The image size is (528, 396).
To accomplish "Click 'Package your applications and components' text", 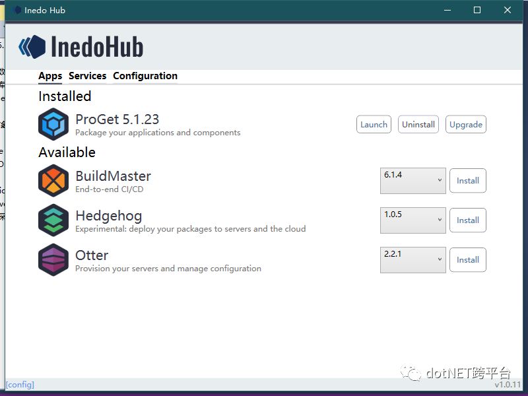I will point(158,133).
